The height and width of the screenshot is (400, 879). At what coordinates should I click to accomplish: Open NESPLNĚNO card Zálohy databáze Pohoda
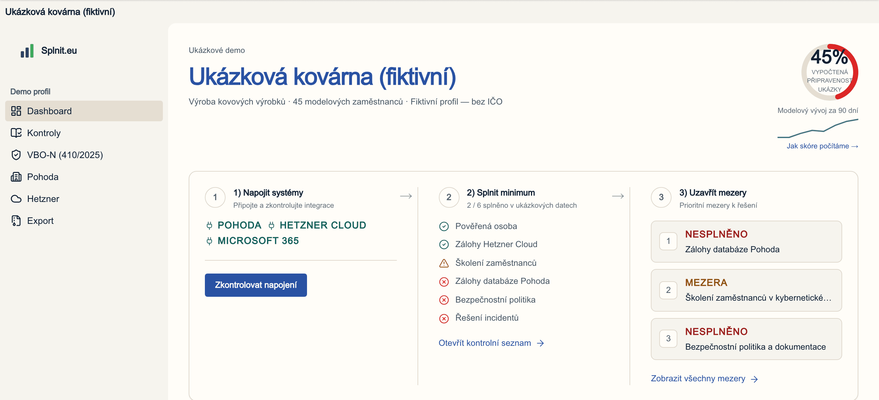pyautogui.click(x=746, y=242)
